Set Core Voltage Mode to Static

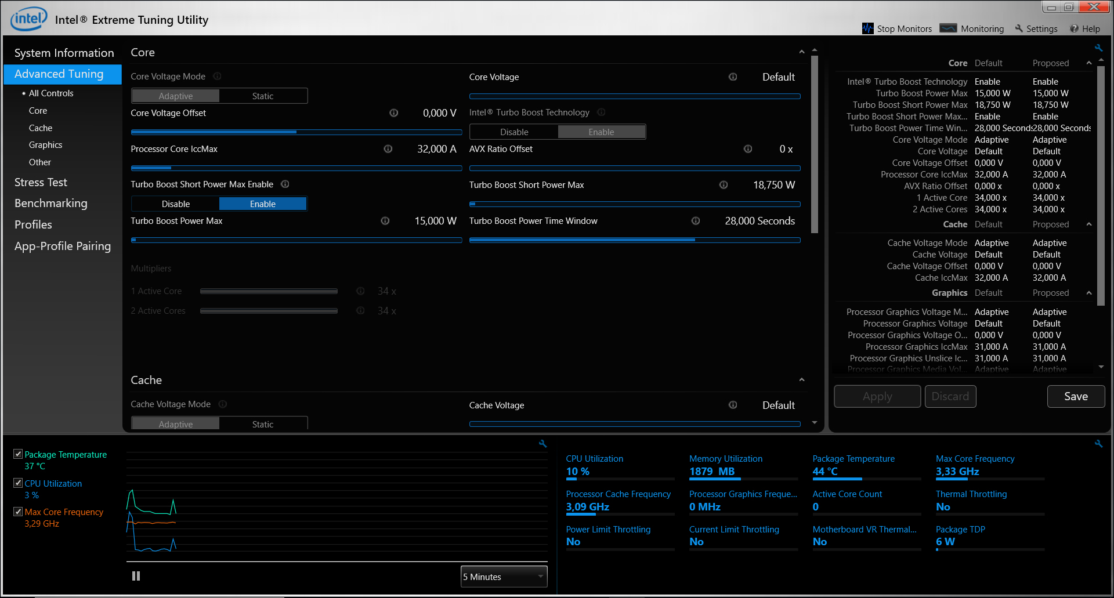(x=262, y=96)
